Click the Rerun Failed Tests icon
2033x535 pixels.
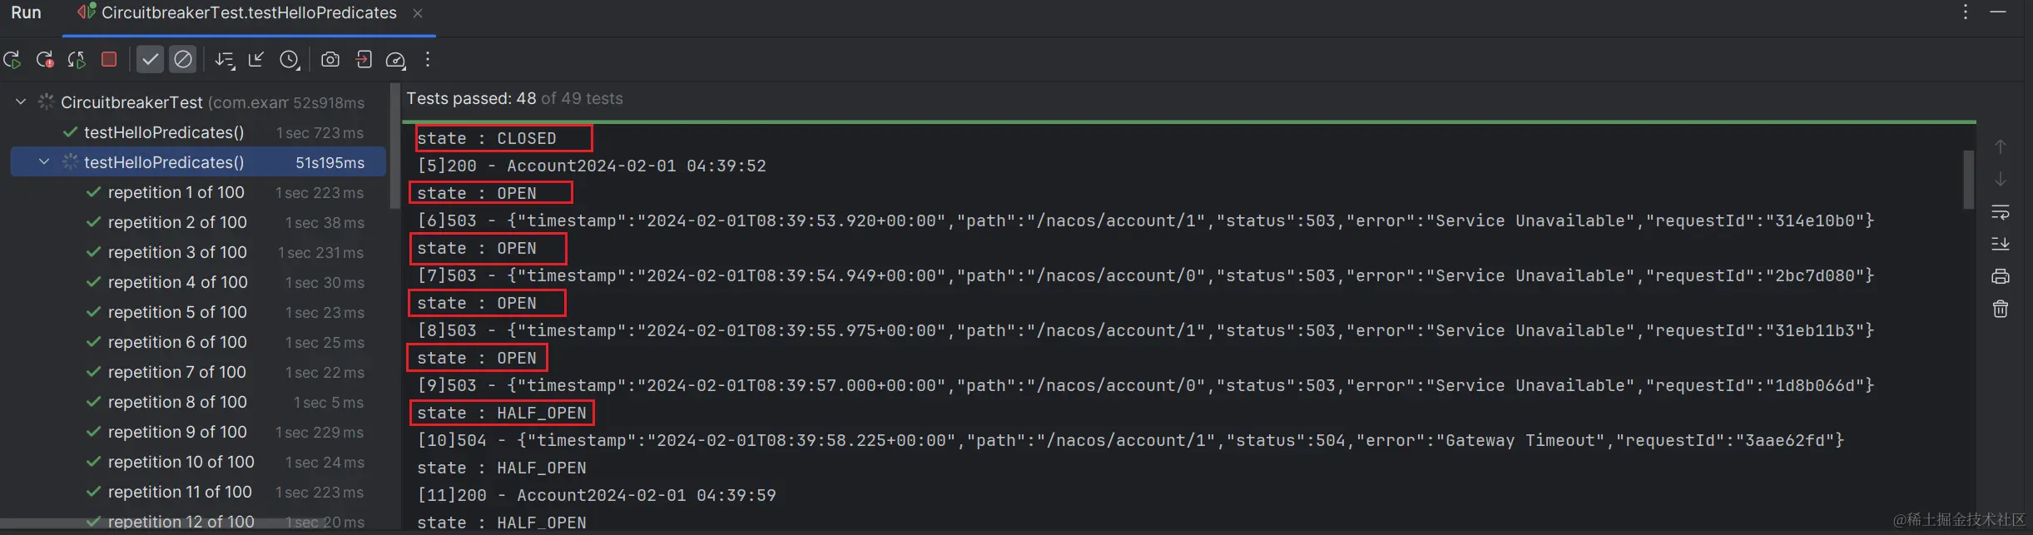tap(45, 60)
